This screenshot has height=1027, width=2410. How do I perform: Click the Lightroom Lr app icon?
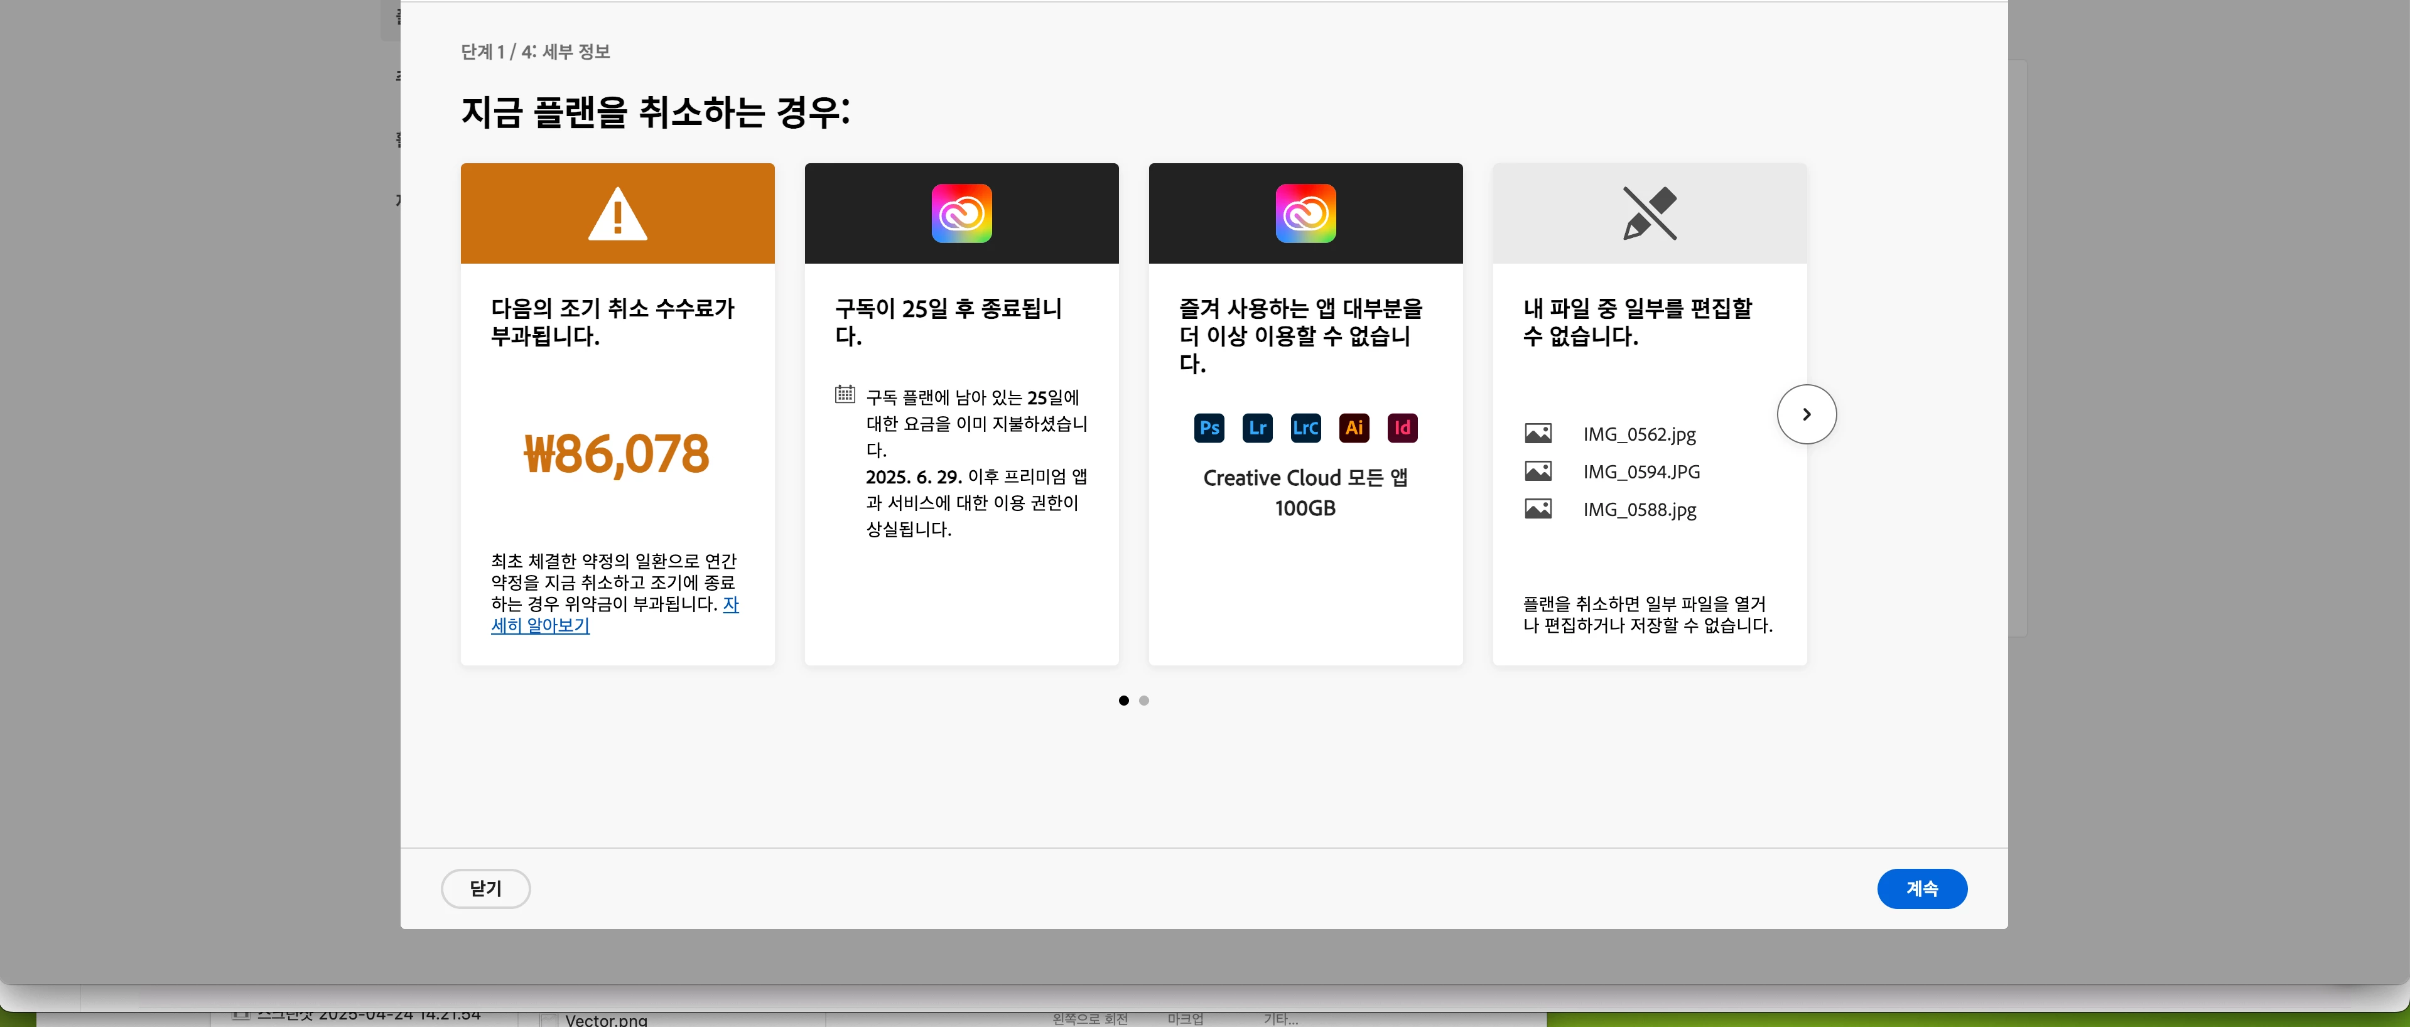pos(1257,428)
